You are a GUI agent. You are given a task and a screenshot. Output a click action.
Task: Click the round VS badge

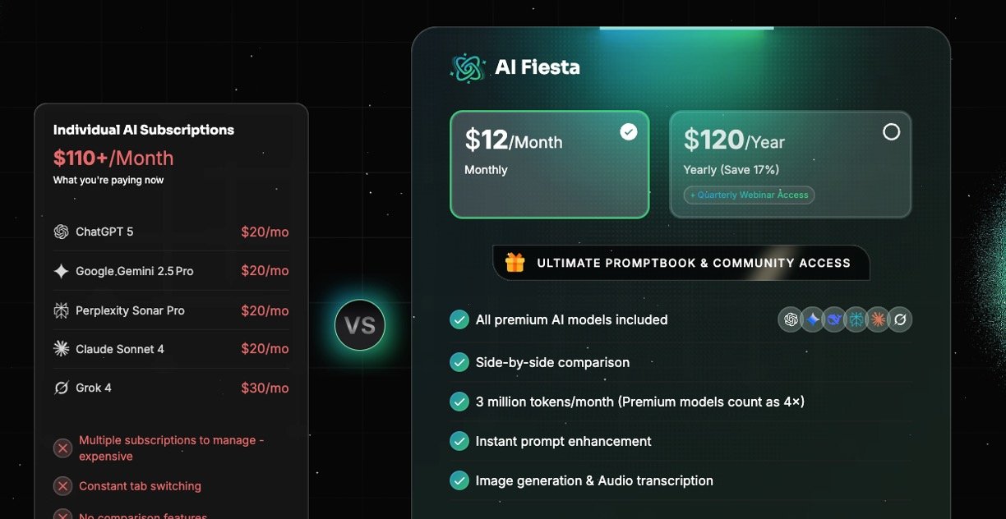pyautogui.click(x=360, y=326)
